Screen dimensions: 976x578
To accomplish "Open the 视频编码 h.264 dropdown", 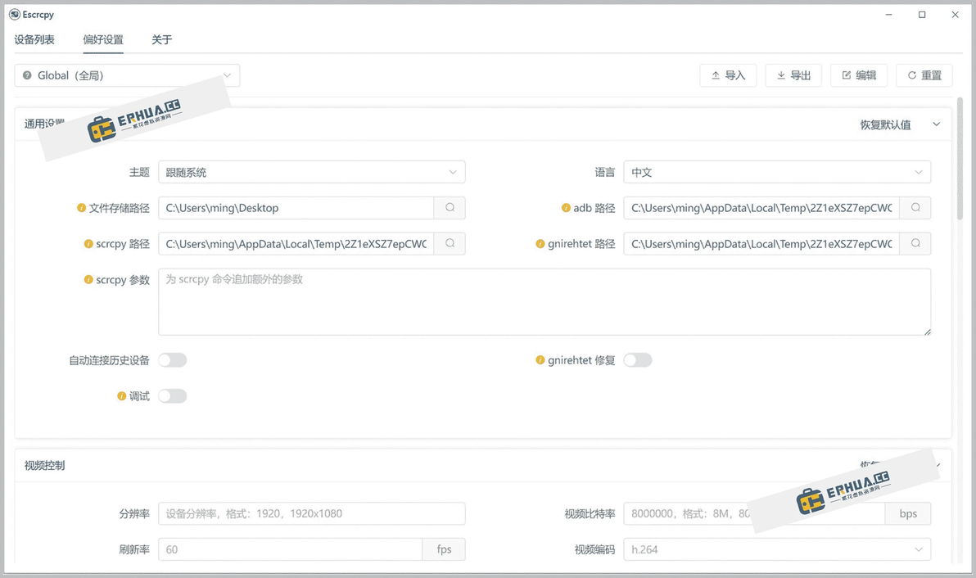I will 777,549.
